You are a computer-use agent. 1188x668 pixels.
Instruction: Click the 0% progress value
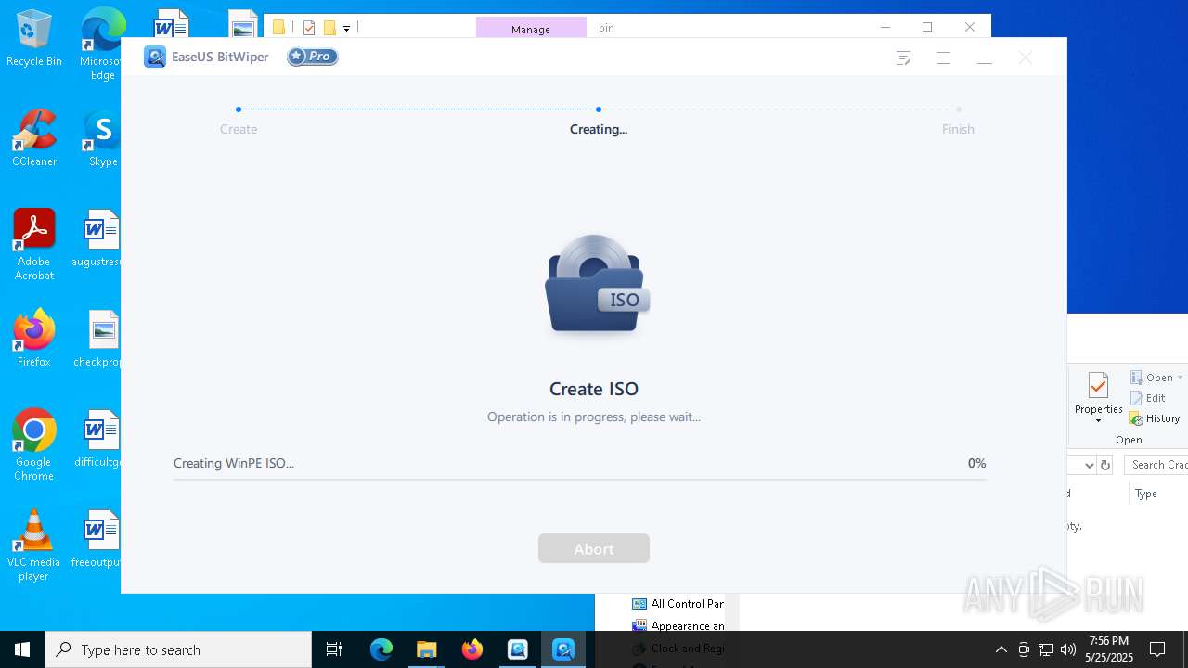click(976, 463)
